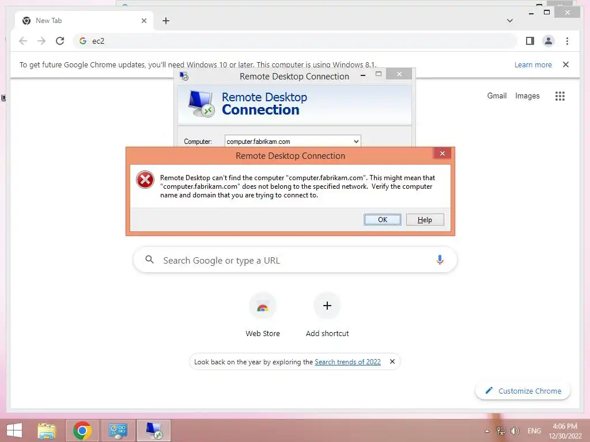Image resolution: width=590 pixels, height=442 pixels.
Task: Open the Google apps grid
Action: click(560, 96)
